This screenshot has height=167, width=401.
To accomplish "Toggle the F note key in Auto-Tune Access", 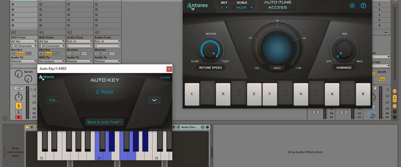I will coord(270,94).
